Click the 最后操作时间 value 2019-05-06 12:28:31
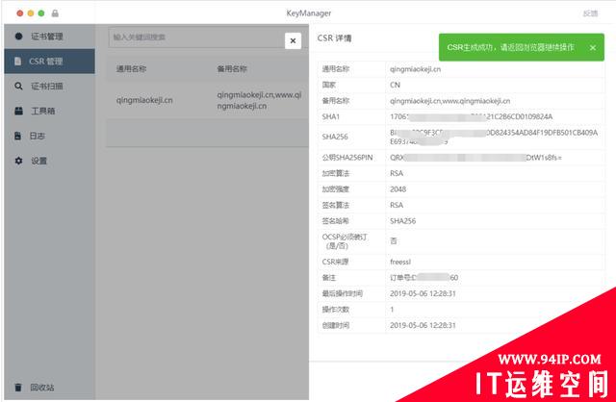This screenshot has width=616, height=402. click(423, 293)
